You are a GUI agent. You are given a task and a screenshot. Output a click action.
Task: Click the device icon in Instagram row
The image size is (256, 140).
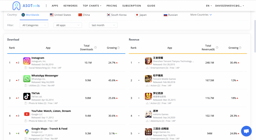tap(26, 68)
